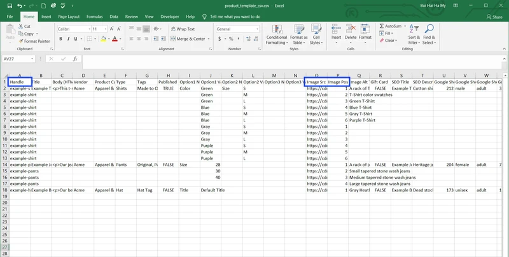Switch to the Developer tab

(x=170, y=17)
